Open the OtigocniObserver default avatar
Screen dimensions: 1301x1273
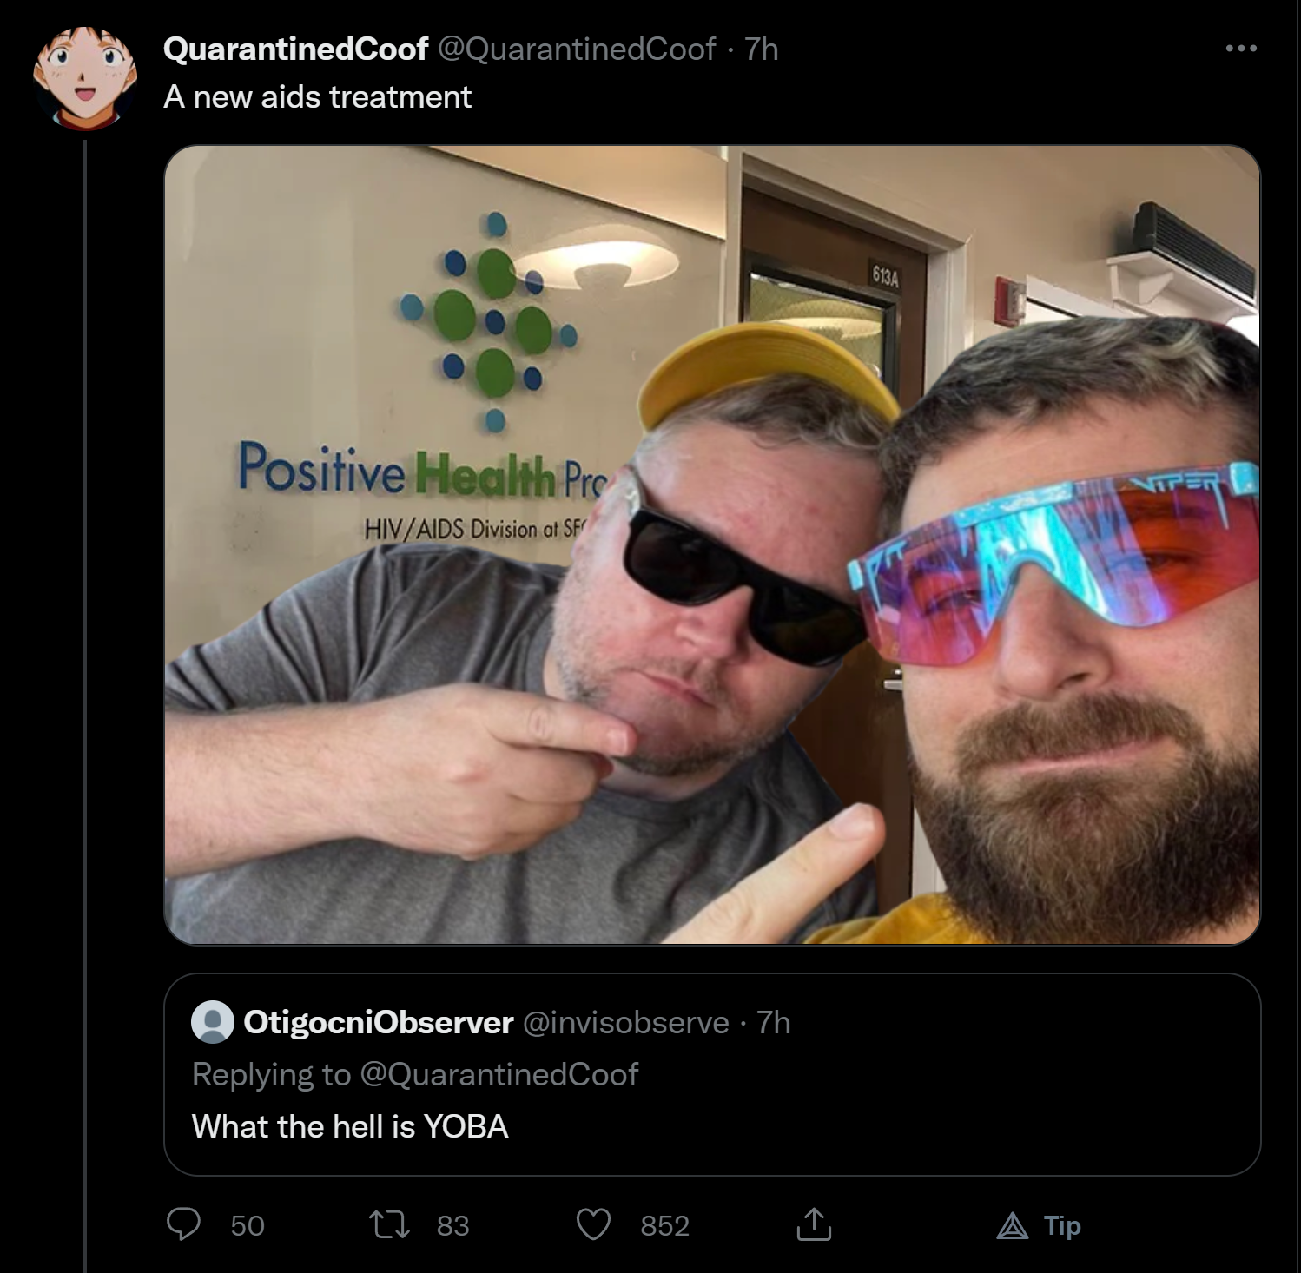[x=213, y=1022]
